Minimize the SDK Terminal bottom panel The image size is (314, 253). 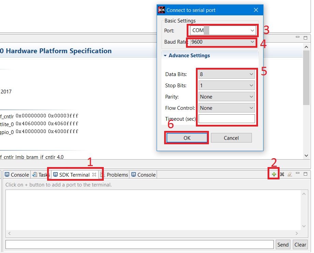click(x=298, y=174)
